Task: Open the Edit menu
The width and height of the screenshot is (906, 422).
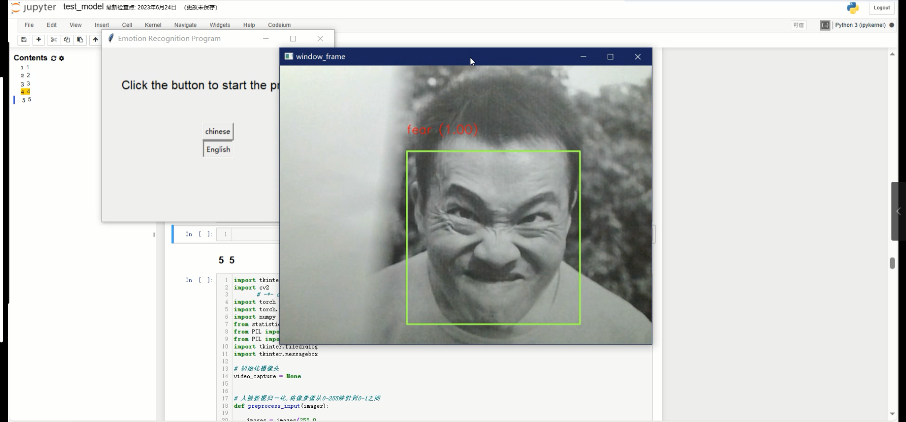Action: [x=51, y=25]
